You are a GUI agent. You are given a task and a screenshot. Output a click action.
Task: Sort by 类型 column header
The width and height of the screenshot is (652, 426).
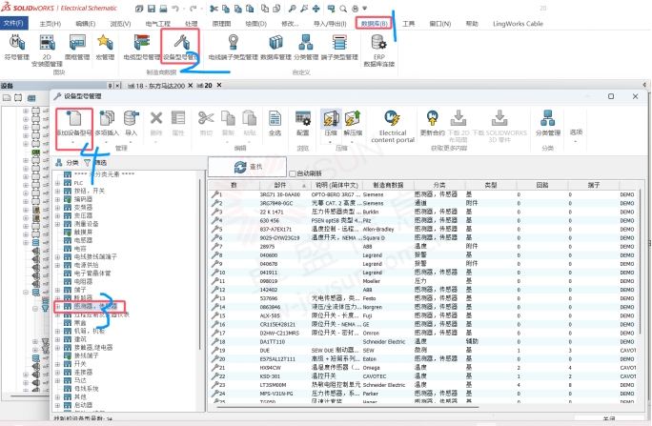click(x=491, y=185)
